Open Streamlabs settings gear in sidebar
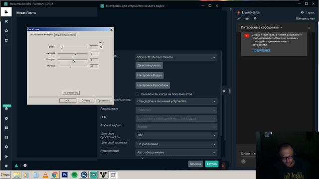319x179 pixels. point(6,166)
